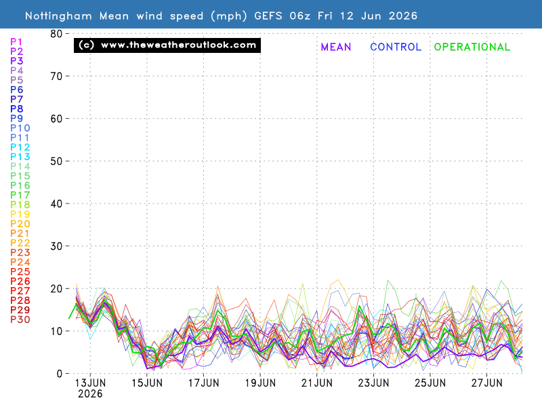Click the P24 legend label

[x=20, y=262]
